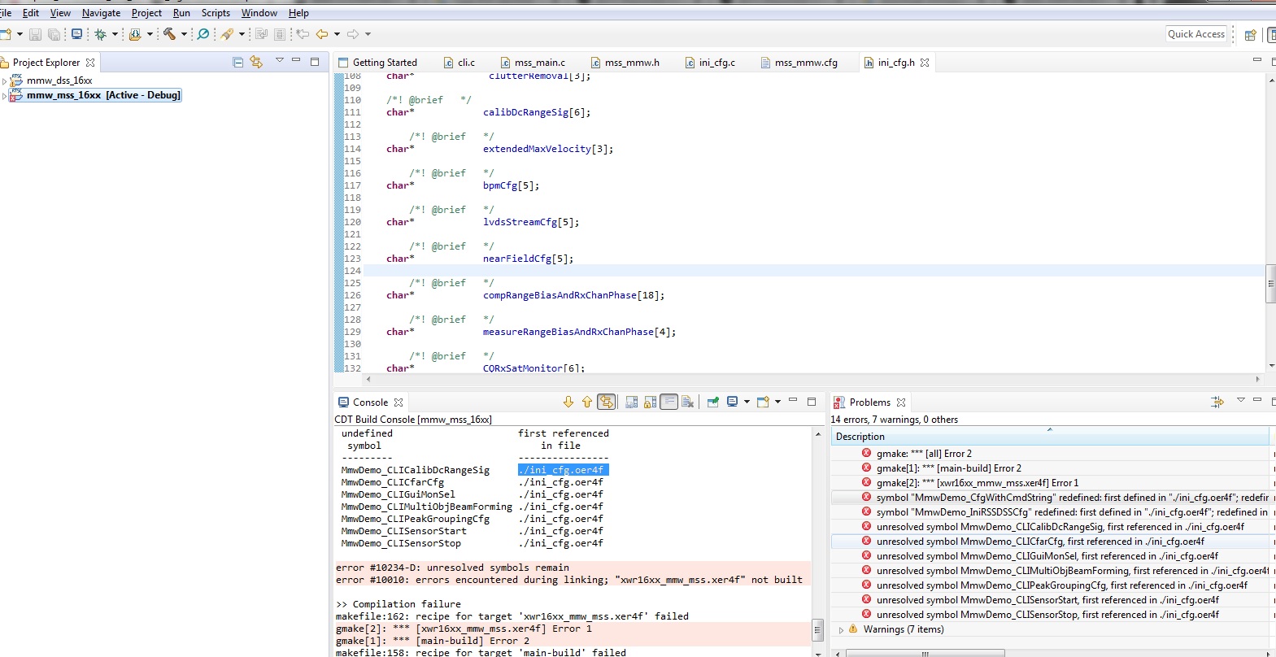The height and width of the screenshot is (657, 1276).
Task: Click in the Quick Access field
Action: pos(1195,34)
